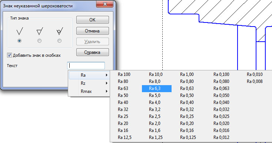The image size is (272, 143).
Task: Pick Ra 0,040 value
Action: click(221, 102)
